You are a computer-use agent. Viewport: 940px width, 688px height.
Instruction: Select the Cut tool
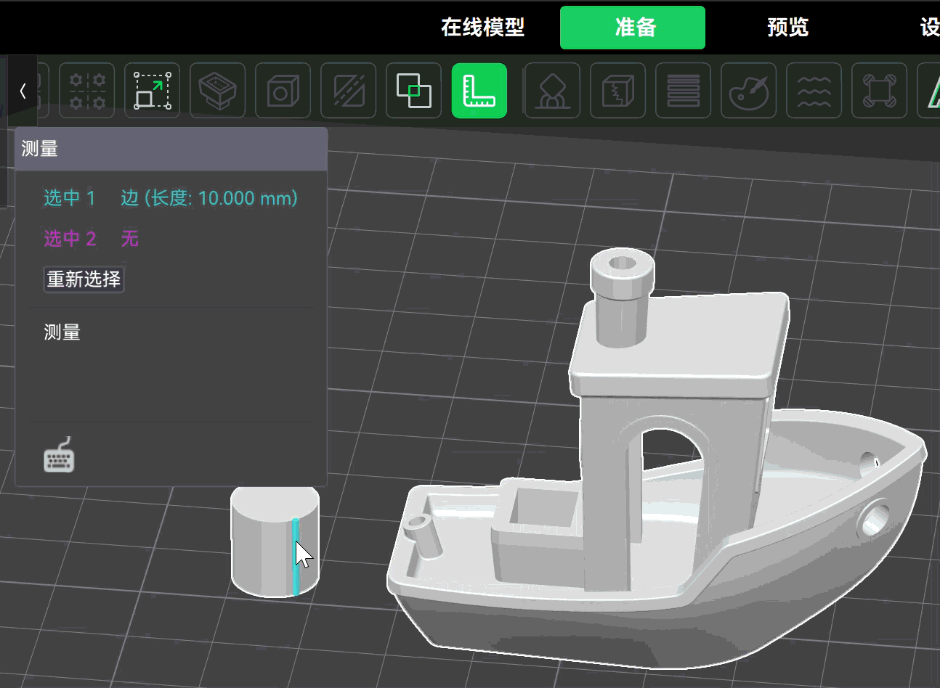coord(349,91)
